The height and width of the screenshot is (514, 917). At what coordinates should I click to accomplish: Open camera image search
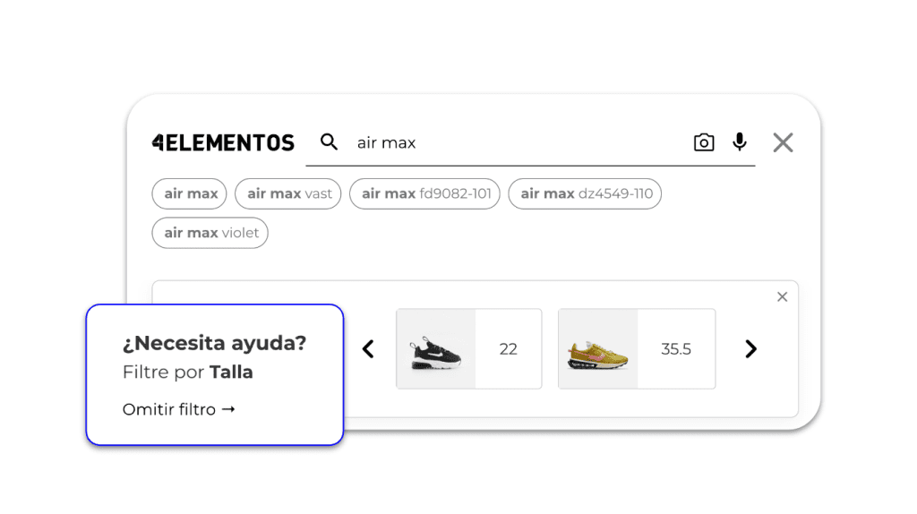704,142
